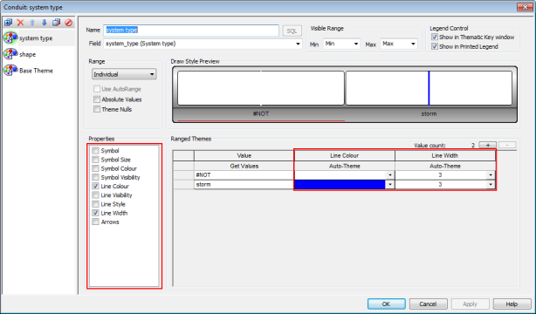Click the white line colour swatch for #NOT
Screen dimensions: 536x314
[x=340, y=175]
